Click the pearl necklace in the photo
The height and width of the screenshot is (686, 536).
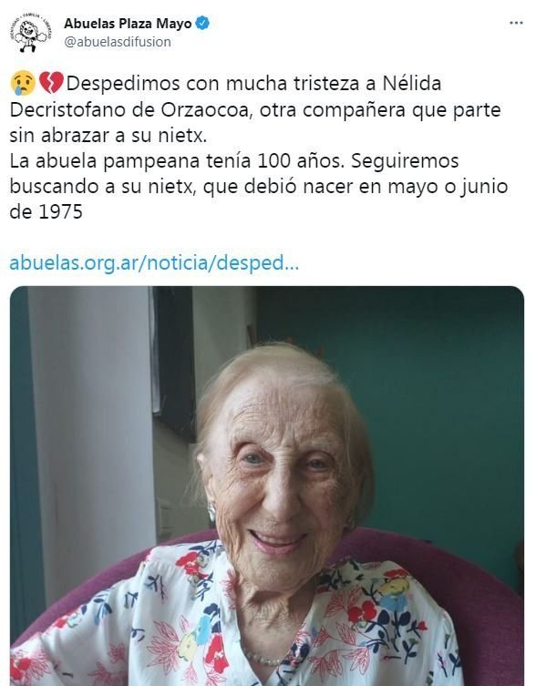(x=263, y=658)
